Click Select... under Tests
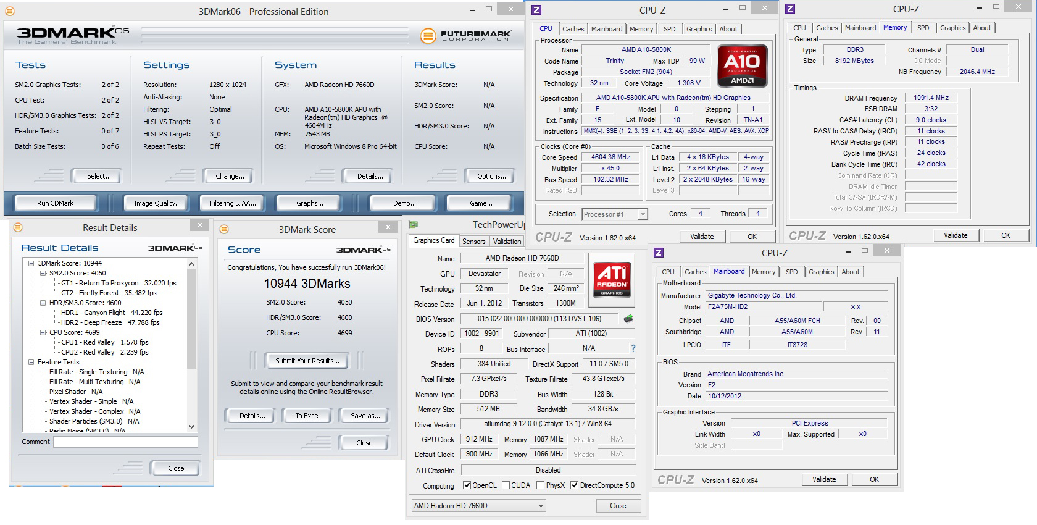The image size is (1037, 525). point(99,176)
